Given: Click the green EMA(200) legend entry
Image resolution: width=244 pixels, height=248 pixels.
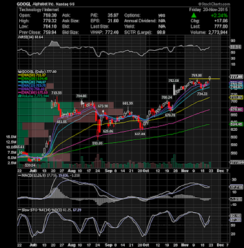Looking at the screenshot, I should (33, 79).
